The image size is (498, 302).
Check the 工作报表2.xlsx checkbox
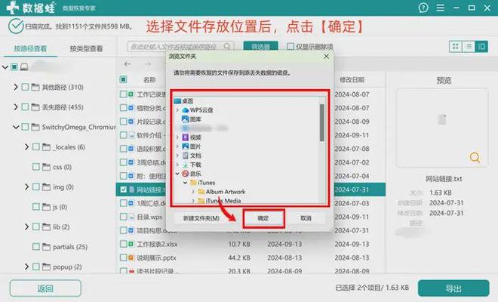[x=124, y=244]
